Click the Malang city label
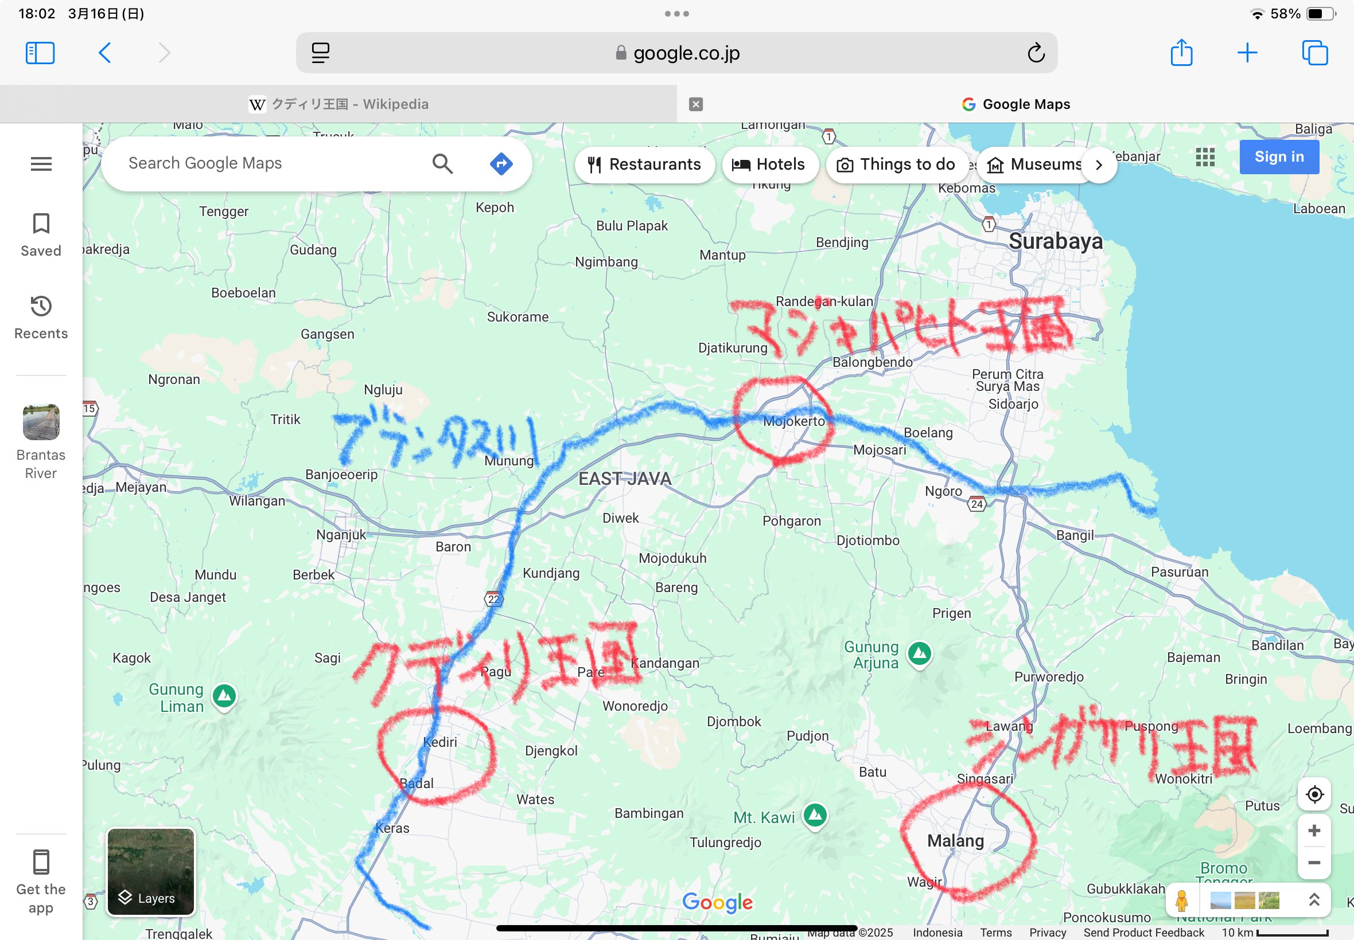This screenshot has width=1354, height=940. (x=955, y=840)
